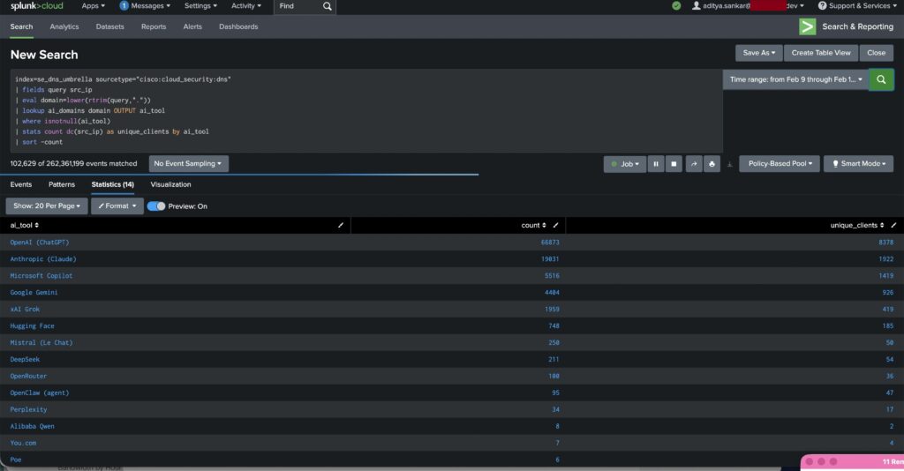
Task: Click the export results download icon
Action: (730, 164)
